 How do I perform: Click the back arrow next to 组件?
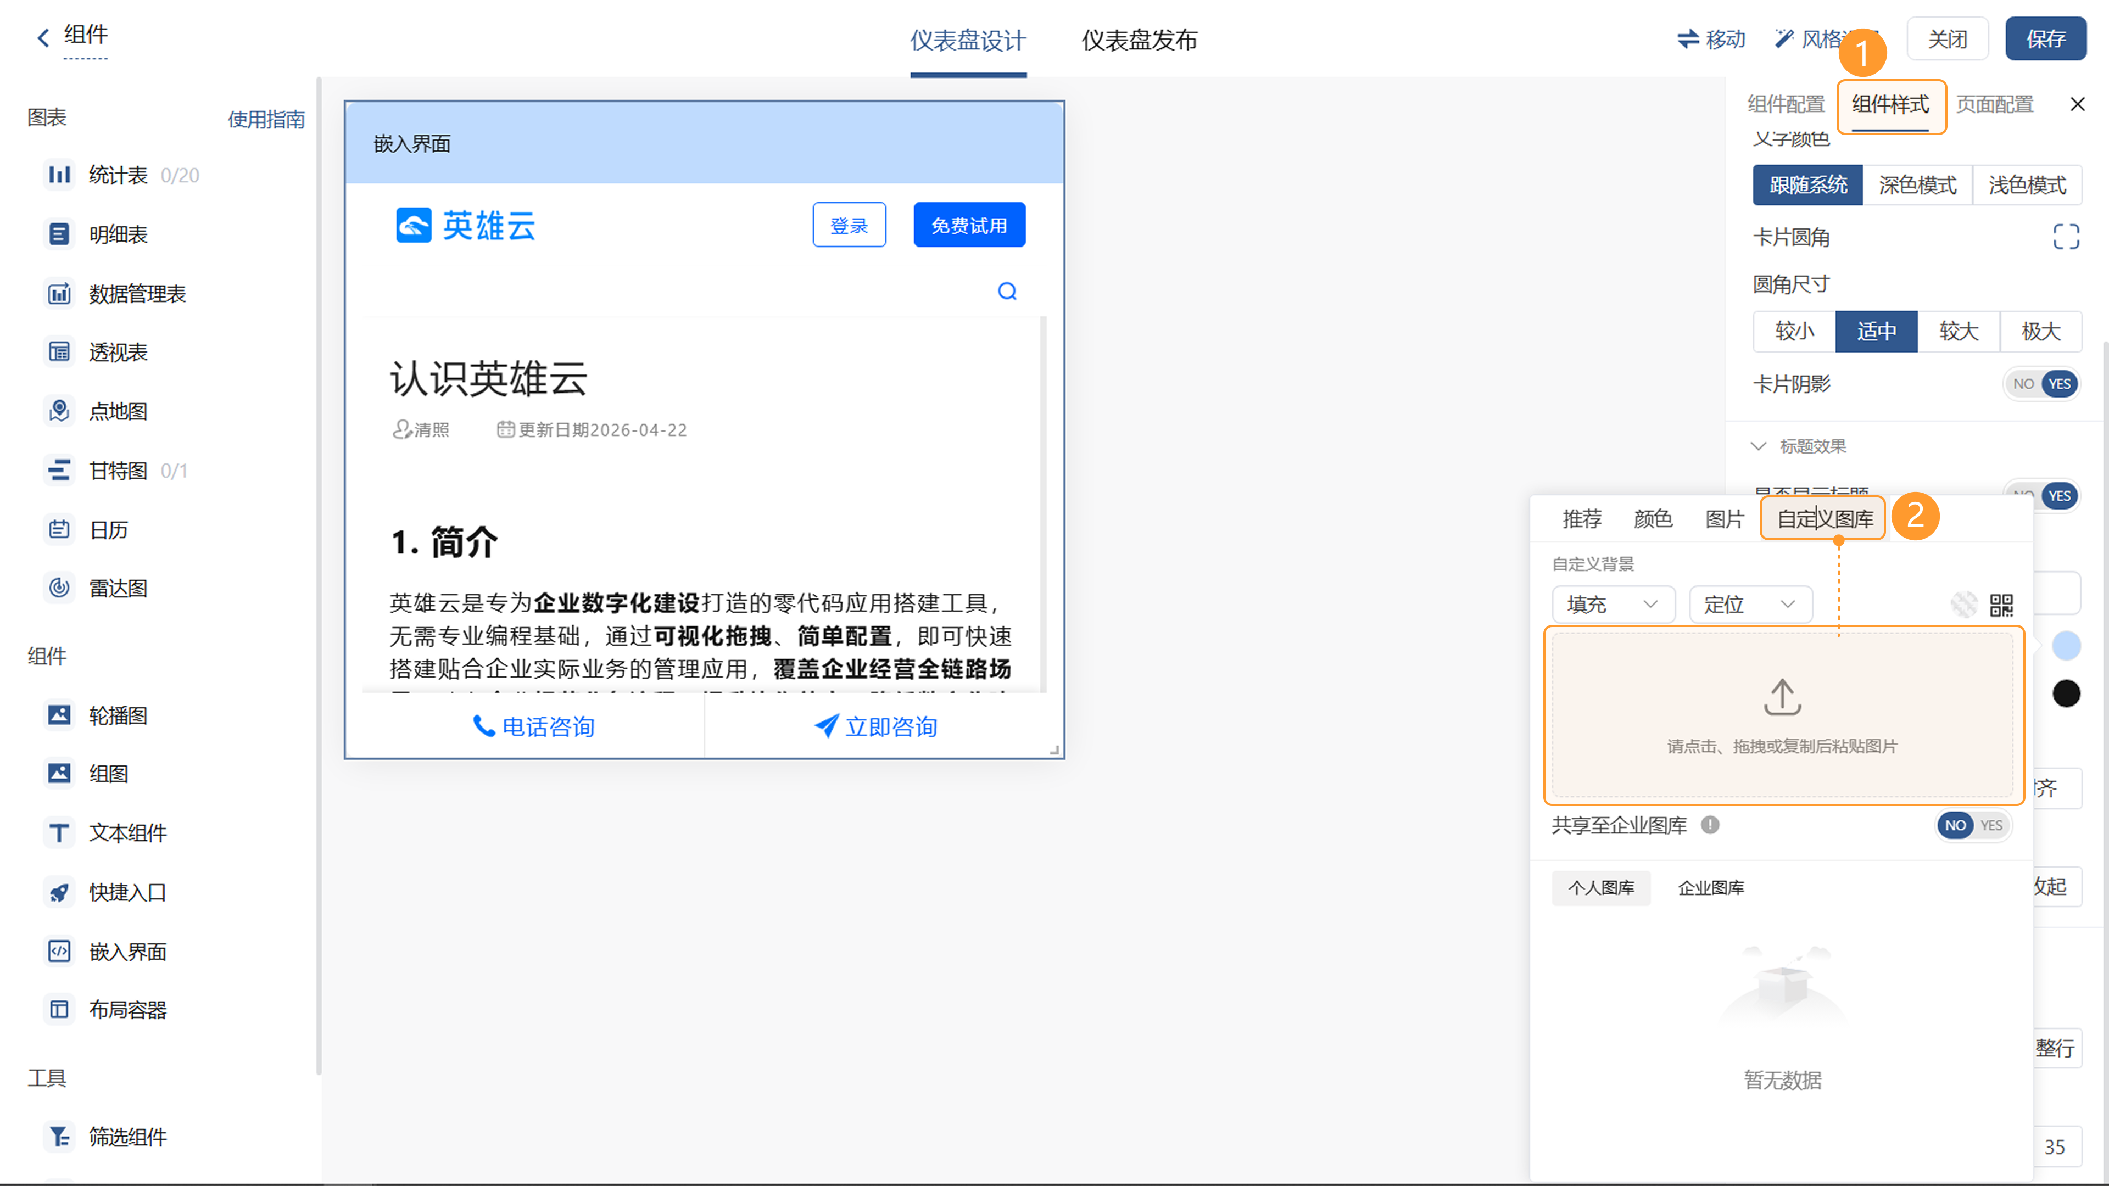[43, 37]
